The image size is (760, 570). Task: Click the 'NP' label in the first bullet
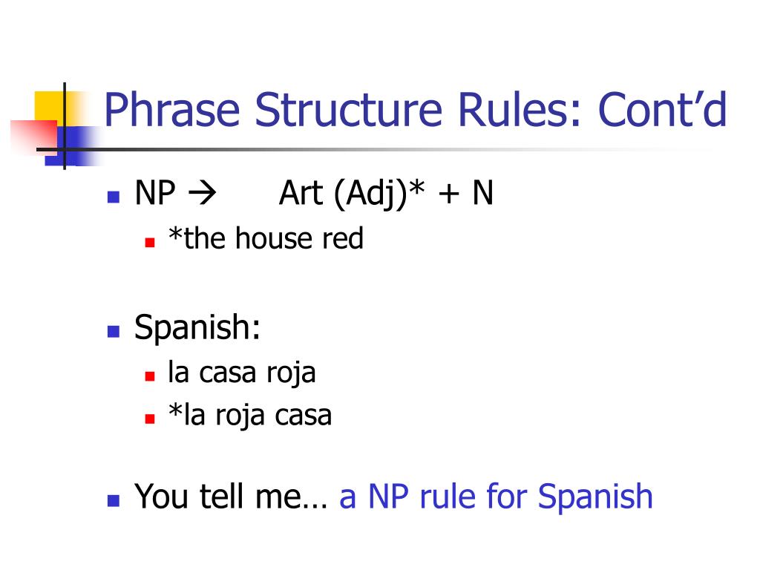click(x=155, y=193)
